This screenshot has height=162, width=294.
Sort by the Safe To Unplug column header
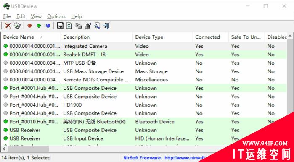coord(247,37)
